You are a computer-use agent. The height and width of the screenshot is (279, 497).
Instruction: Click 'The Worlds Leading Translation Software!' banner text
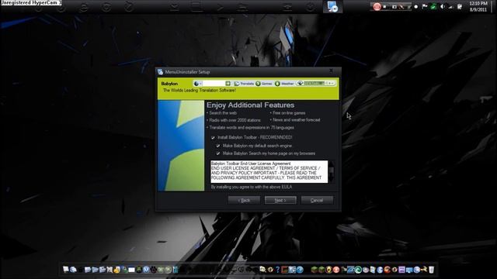200,91
